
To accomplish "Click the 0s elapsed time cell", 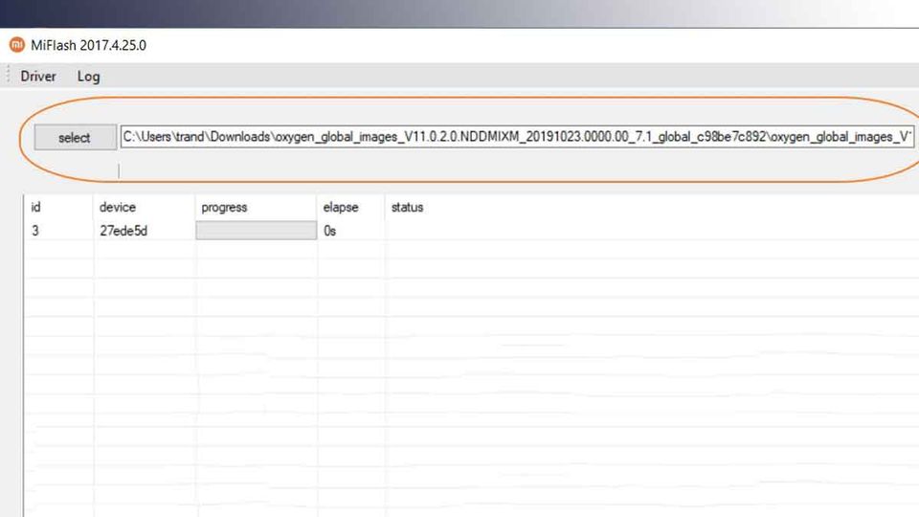I will pyautogui.click(x=330, y=231).
